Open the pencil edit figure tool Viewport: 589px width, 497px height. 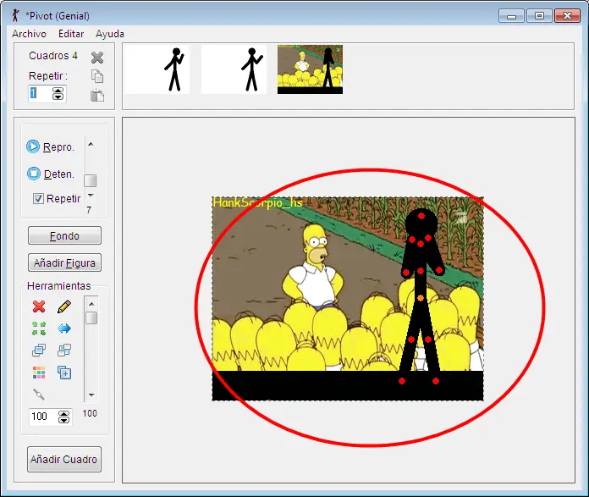coord(64,306)
